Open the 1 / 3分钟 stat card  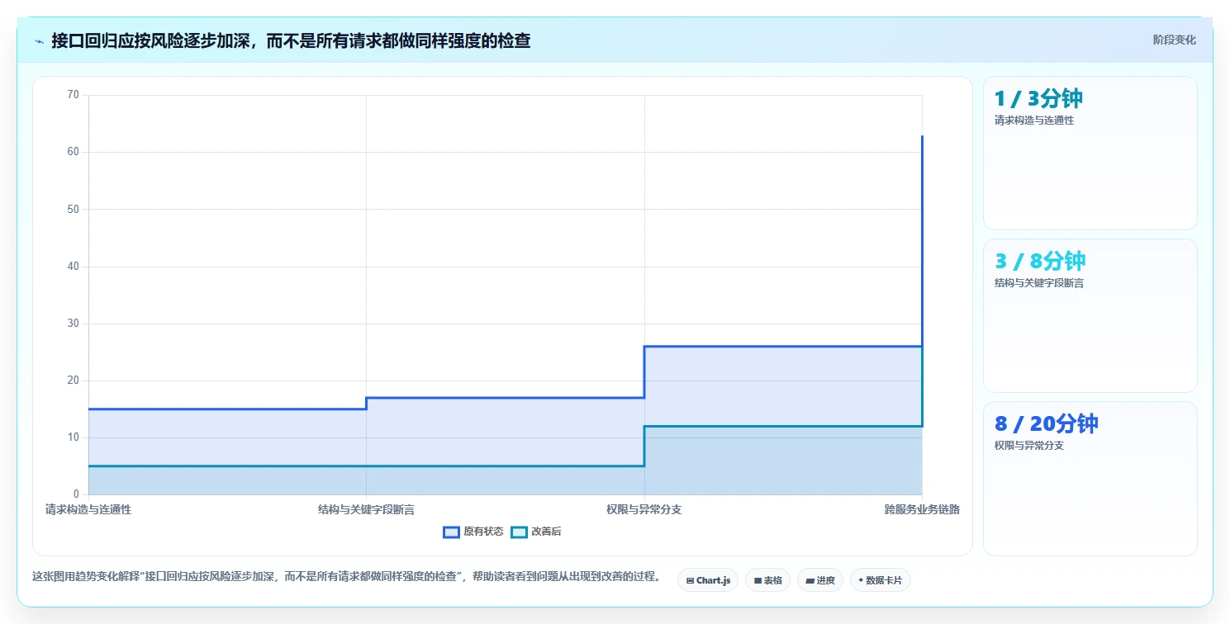(1090, 153)
